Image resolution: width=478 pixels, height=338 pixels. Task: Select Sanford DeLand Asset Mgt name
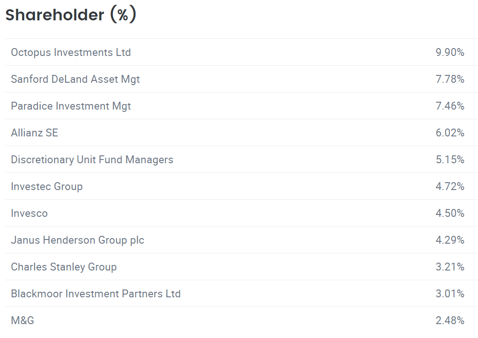pos(75,79)
